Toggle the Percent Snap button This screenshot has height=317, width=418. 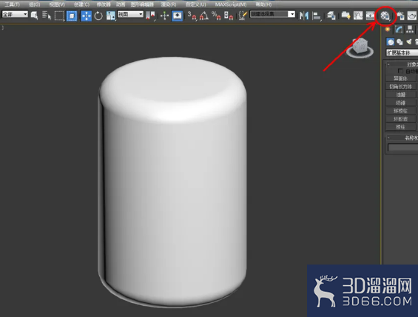[x=216, y=16]
